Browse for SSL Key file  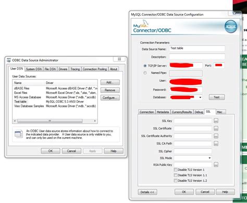[216, 121]
